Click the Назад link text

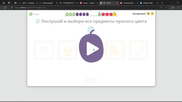[36, 14]
